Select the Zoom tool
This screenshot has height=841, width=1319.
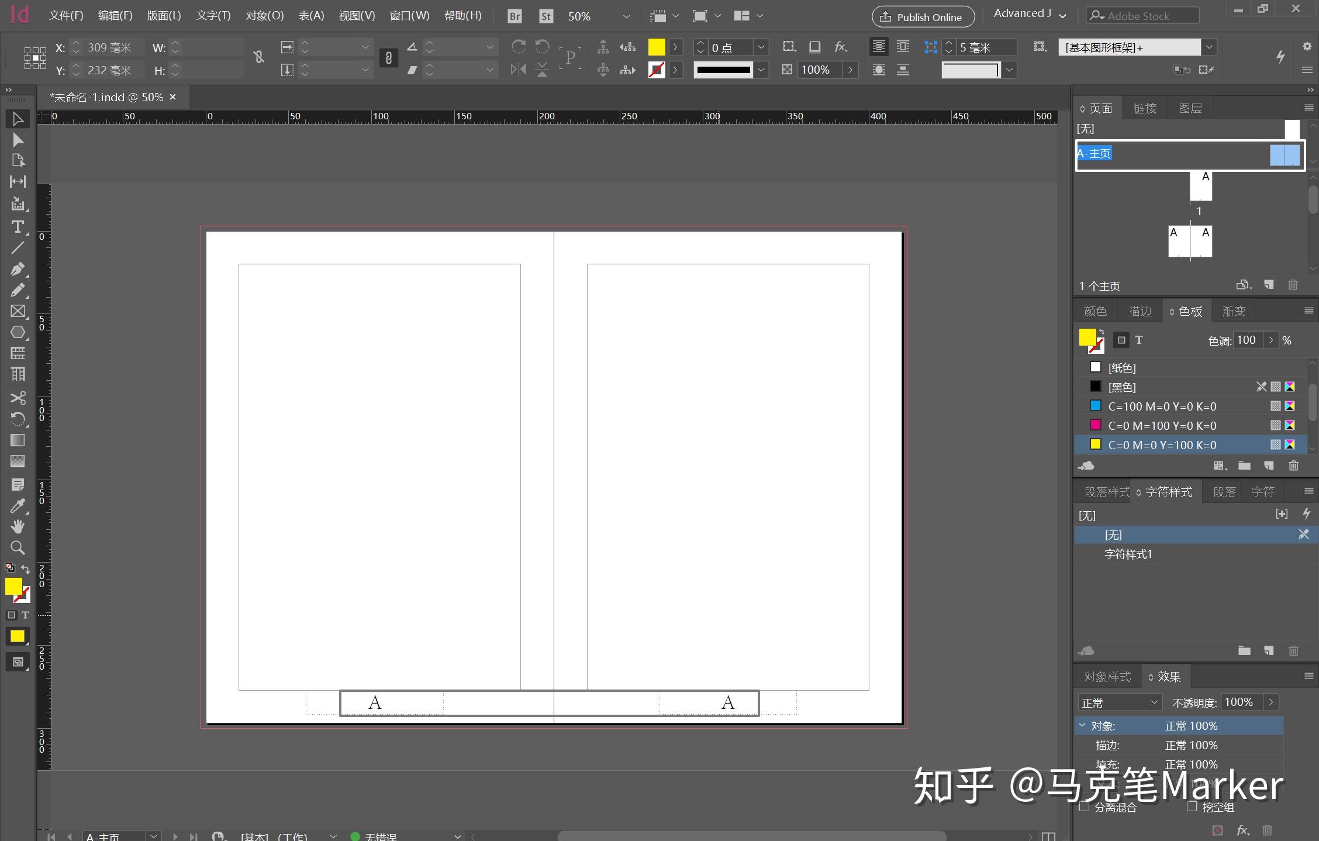click(x=18, y=548)
